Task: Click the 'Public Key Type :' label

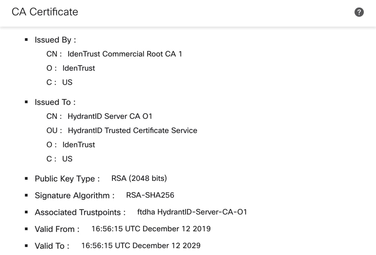Action: point(67,179)
